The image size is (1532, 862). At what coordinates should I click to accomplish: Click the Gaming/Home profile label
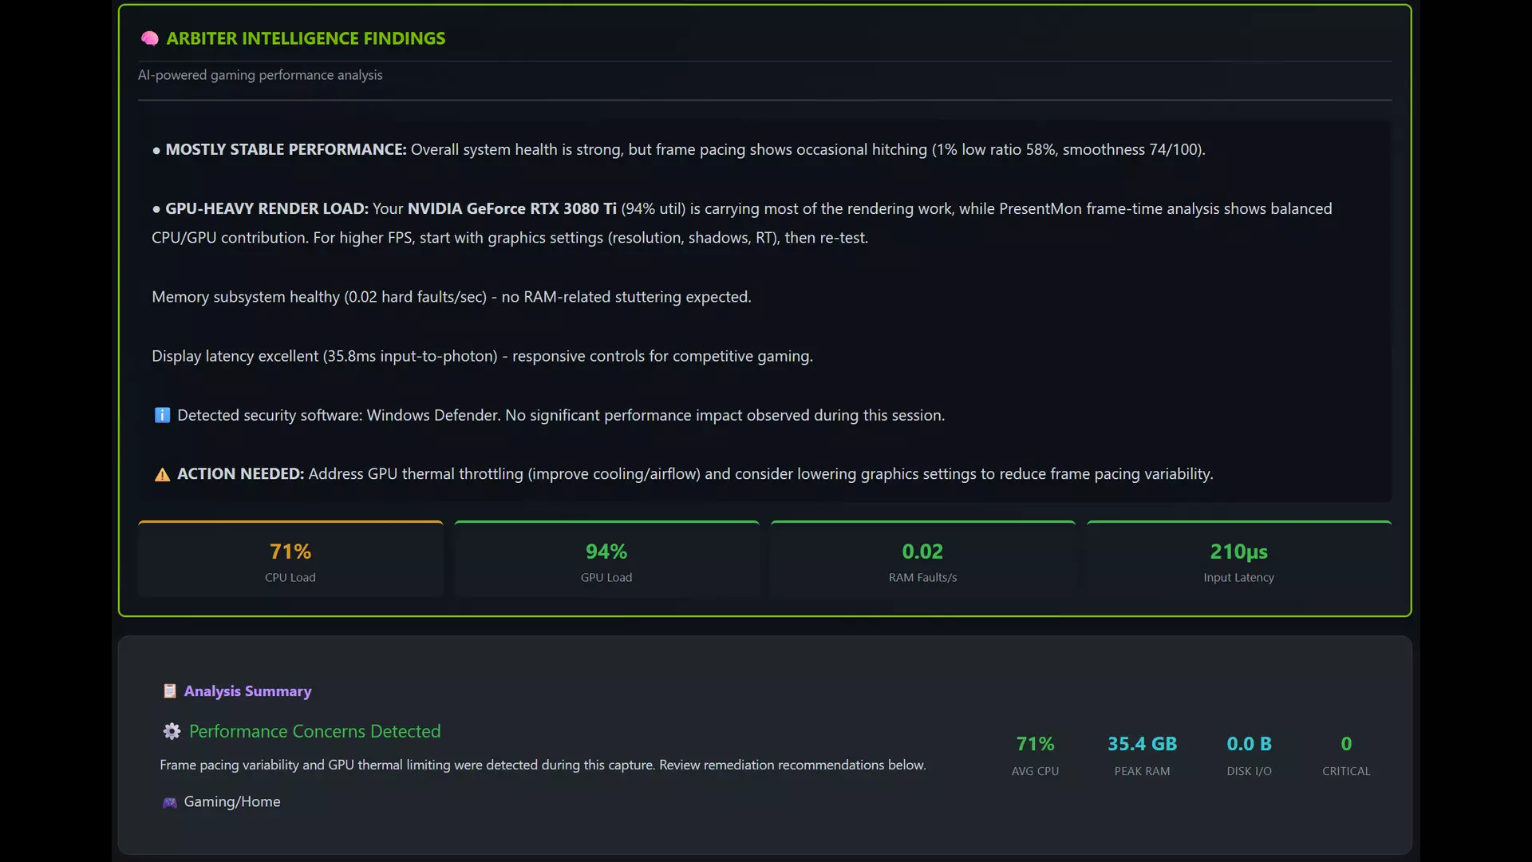point(232,801)
